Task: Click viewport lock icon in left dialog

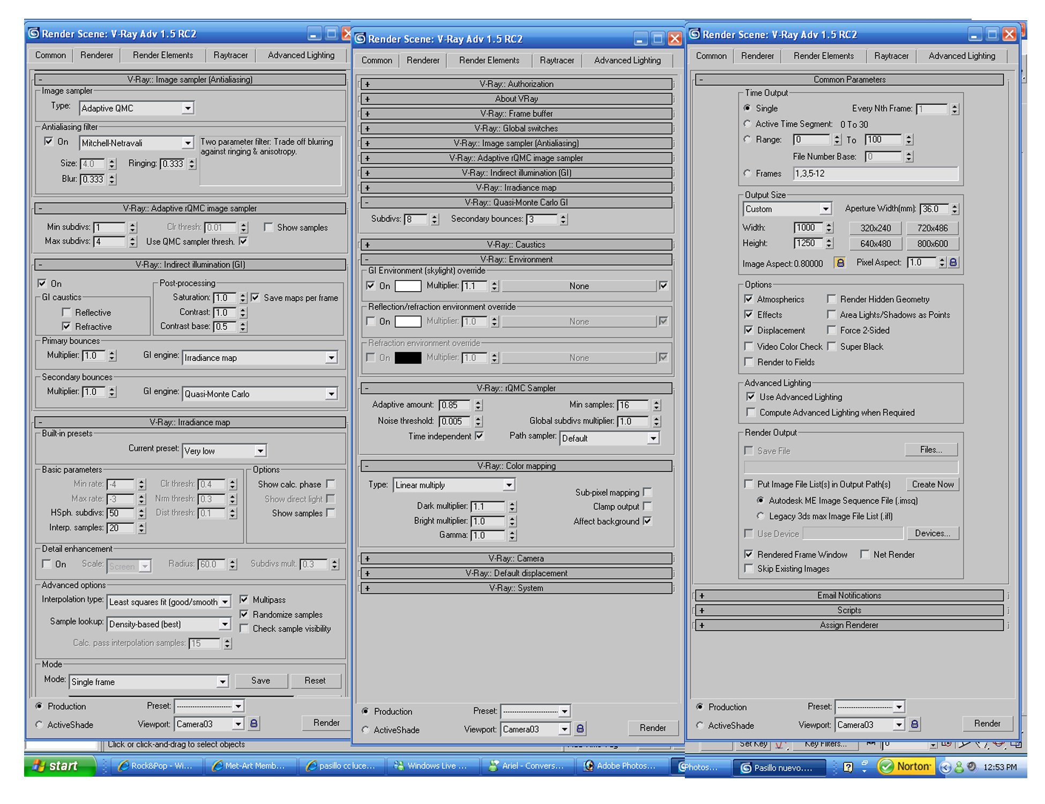Action: 254,724
